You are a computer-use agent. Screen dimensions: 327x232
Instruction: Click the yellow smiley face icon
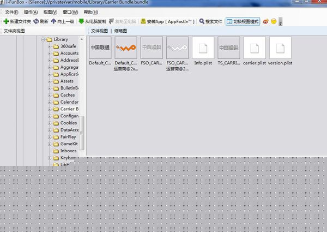(274, 21)
